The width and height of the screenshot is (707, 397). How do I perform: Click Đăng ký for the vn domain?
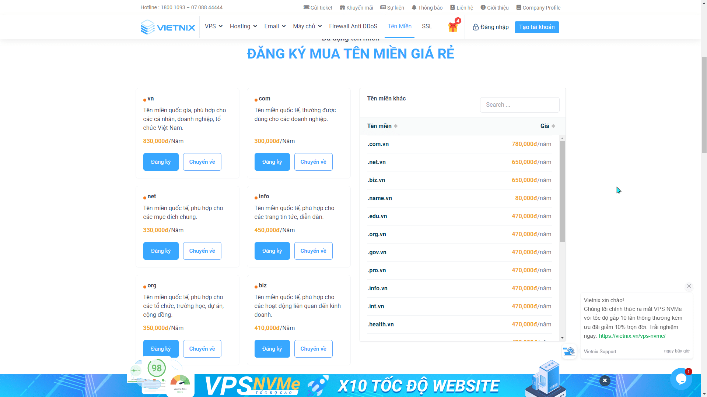click(161, 162)
